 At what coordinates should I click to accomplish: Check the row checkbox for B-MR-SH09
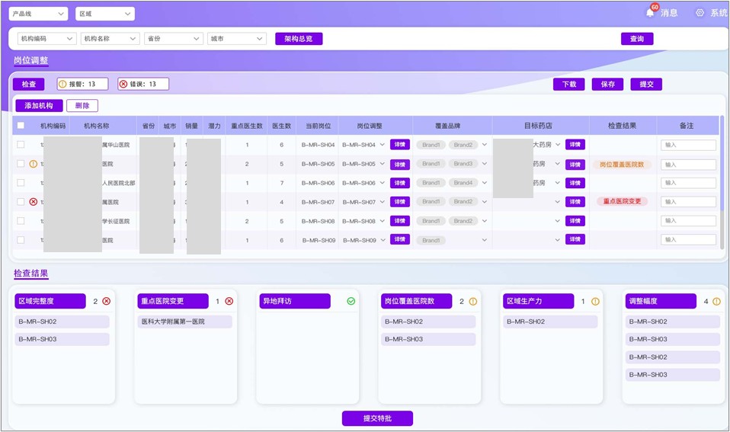coord(21,240)
